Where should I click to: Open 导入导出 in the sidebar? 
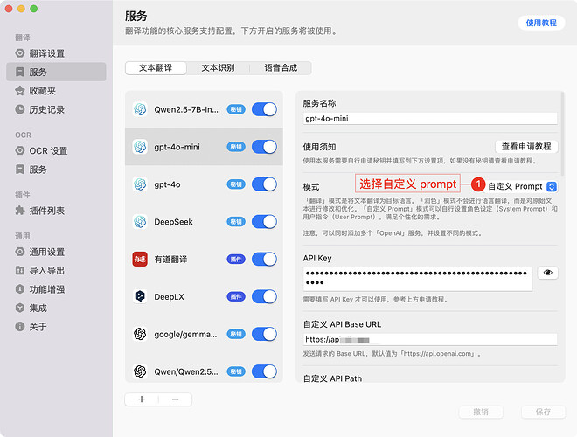tap(56, 270)
